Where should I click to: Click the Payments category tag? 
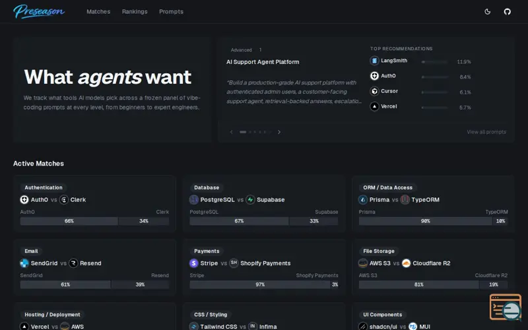pyautogui.click(x=207, y=251)
